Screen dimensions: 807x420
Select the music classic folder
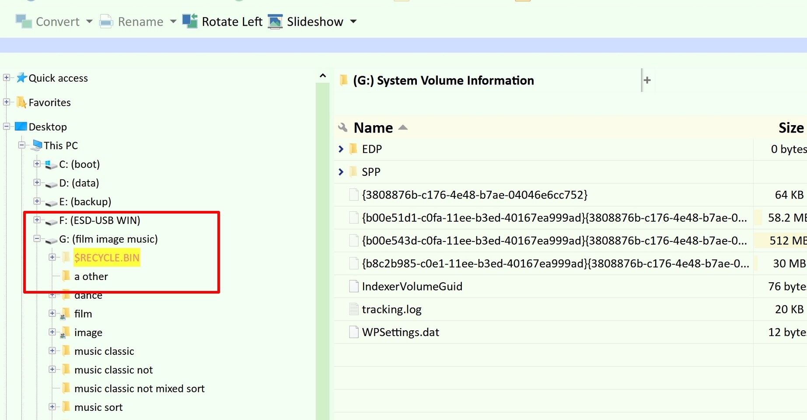(104, 351)
